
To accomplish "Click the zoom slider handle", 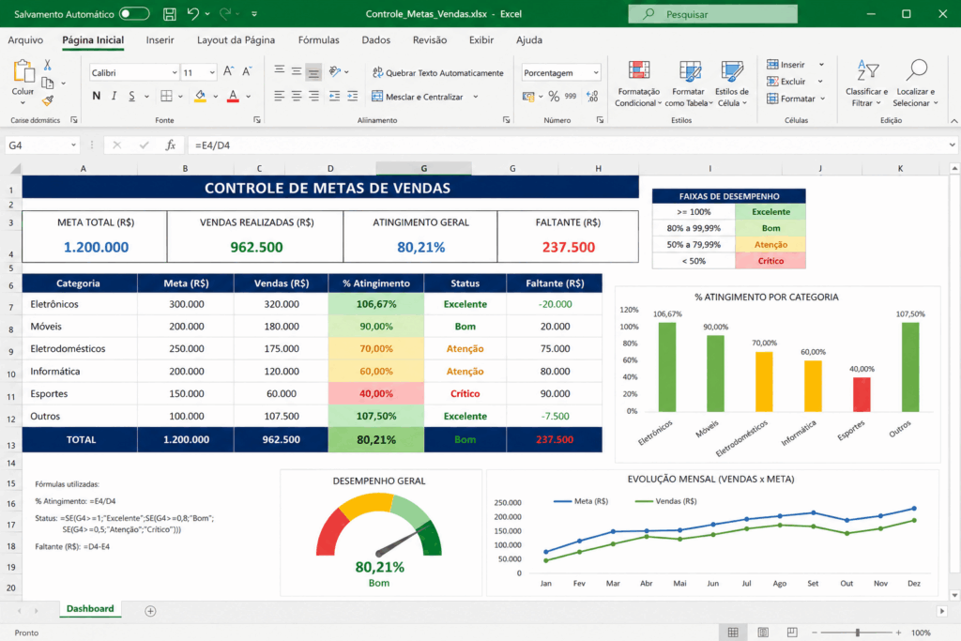I will [x=858, y=633].
